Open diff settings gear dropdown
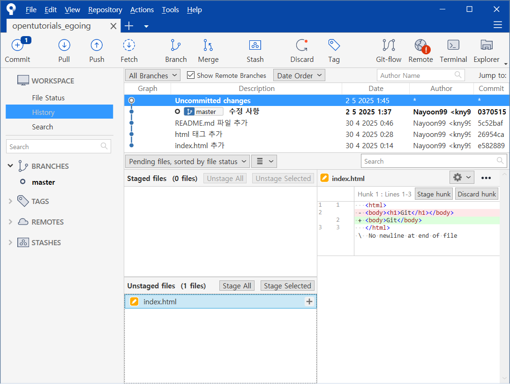The image size is (510, 384). click(x=462, y=177)
